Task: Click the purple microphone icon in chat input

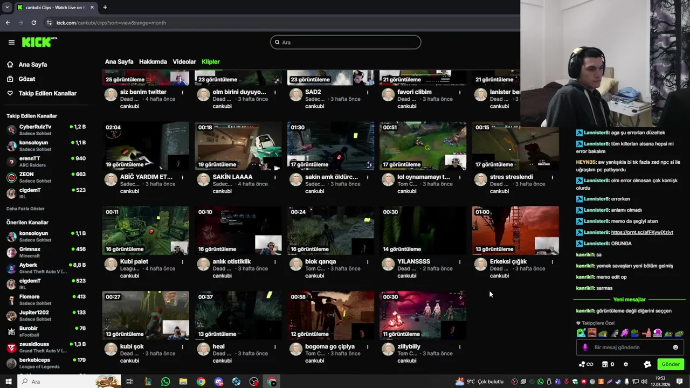Action: [585, 348]
